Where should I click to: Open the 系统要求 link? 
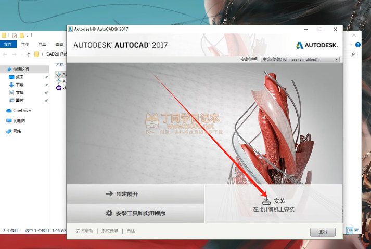pyautogui.click(x=110, y=231)
